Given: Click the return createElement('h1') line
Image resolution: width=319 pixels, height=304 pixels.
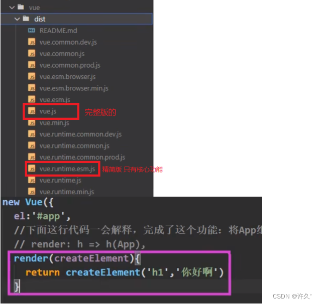Looking at the screenshot, I should 125,272.
